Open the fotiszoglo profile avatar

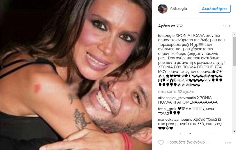tap(163, 9)
